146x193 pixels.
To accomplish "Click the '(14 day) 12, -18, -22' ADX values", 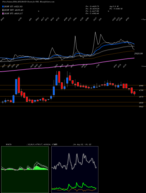I will [x=82, y=144].
